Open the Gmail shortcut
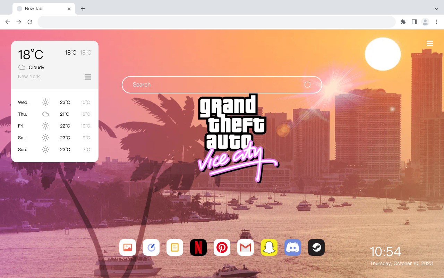Viewport: 444px width, 278px height. point(246,247)
